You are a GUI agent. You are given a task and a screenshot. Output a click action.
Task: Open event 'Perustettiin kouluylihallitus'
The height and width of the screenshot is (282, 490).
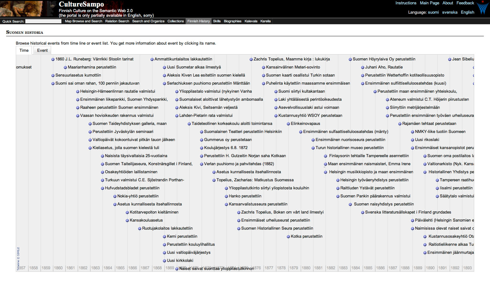tap(191, 245)
